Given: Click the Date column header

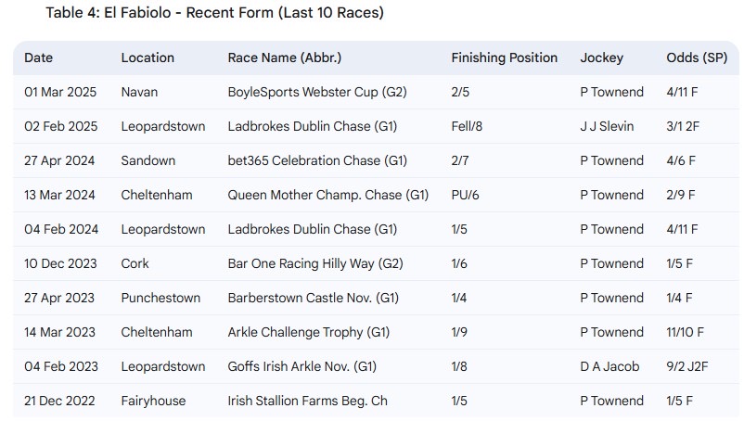Looking at the screenshot, I should coord(38,57).
